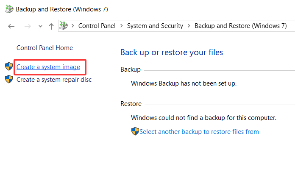The image size is (295, 175).
Task: Open the Create a system repair disc link
Action: point(54,79)
